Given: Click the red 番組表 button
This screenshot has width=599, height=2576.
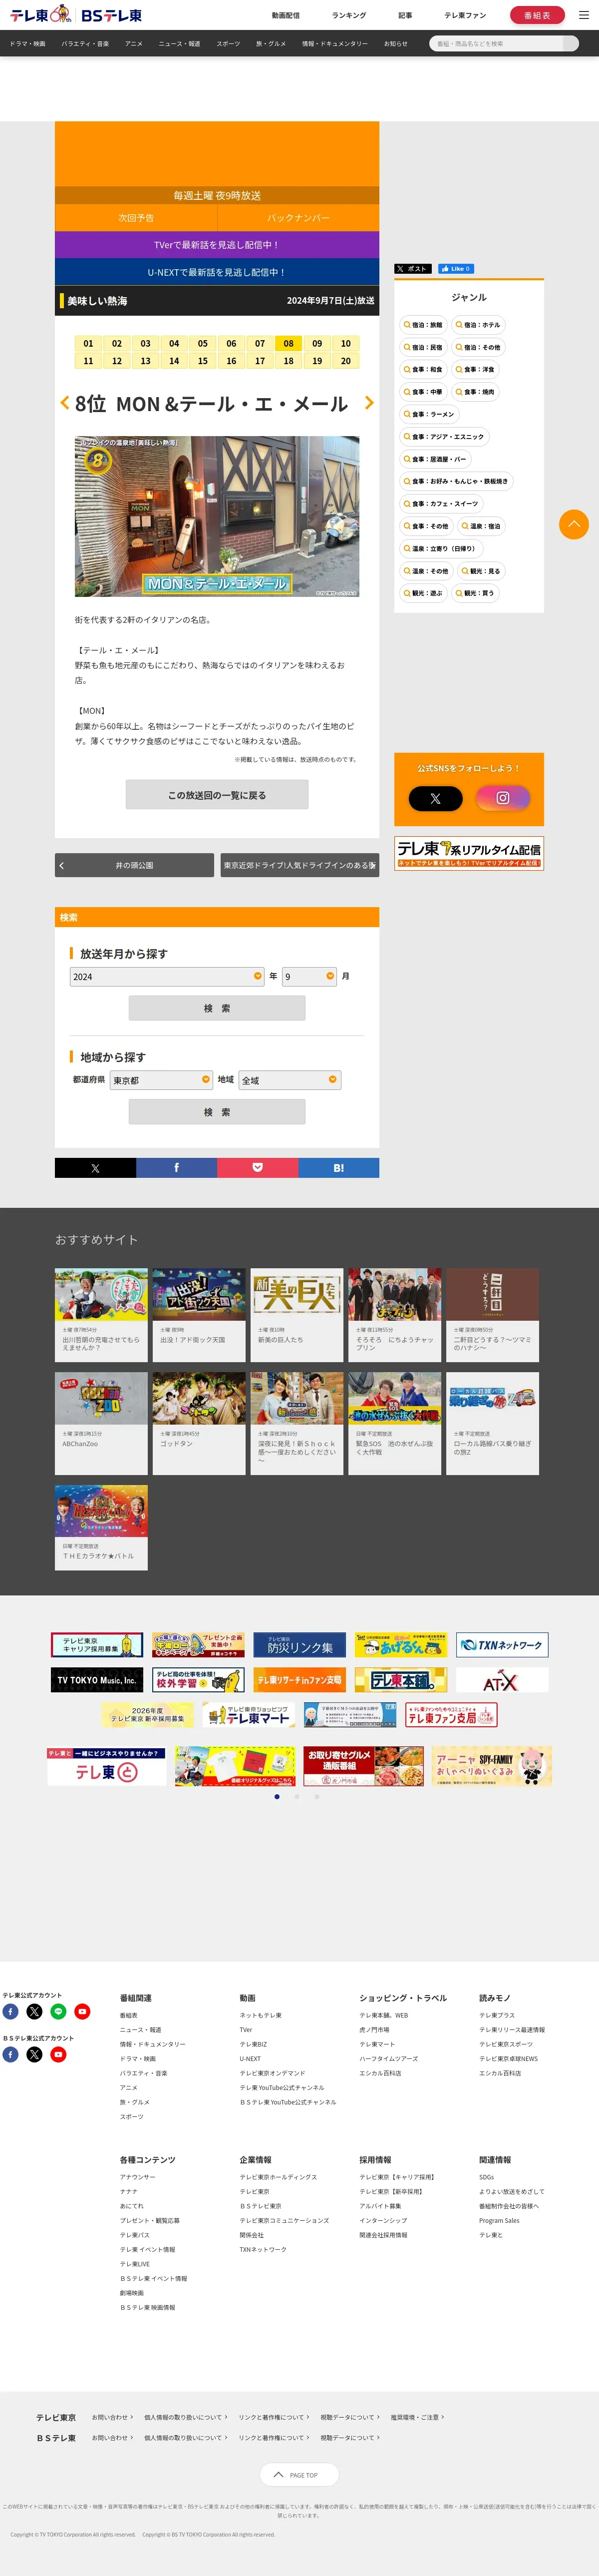Looking at the screenshot, I should [x=537, y=15].
